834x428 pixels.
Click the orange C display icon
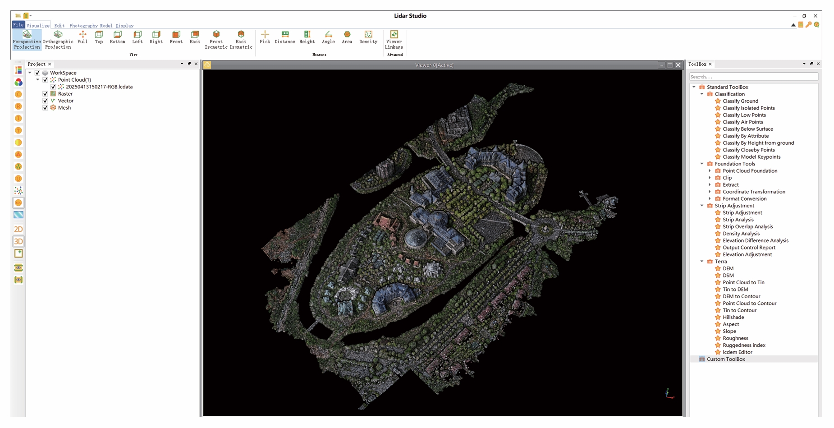[18, 94]
